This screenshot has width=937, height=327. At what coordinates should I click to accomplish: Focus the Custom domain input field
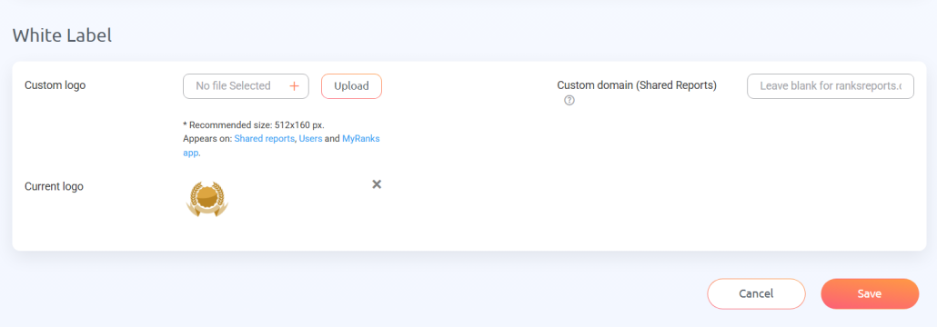click(831, 86)
